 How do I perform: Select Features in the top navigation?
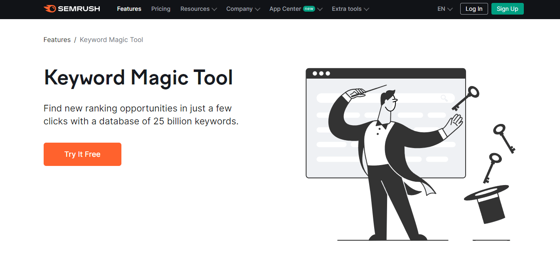pyautogui.click(x=129, y=9)
